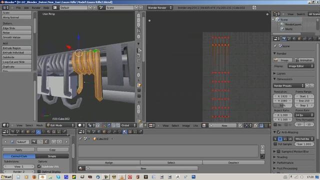Click the Deselect material button
Image resolution: width=320 pixels, height=180 pixels.
point(233,162)
